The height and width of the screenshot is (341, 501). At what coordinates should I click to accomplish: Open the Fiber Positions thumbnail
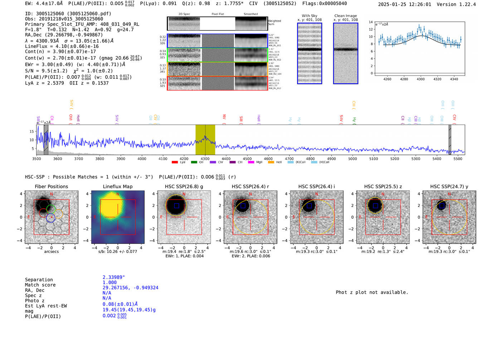tap(52, 217)
